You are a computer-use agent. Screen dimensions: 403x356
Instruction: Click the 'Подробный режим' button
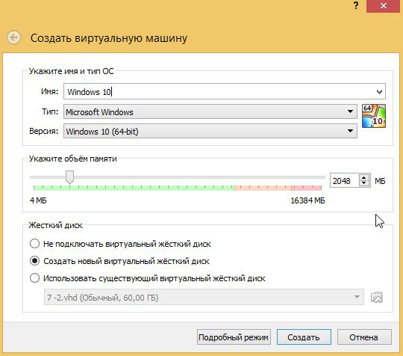tap(234, 337)
